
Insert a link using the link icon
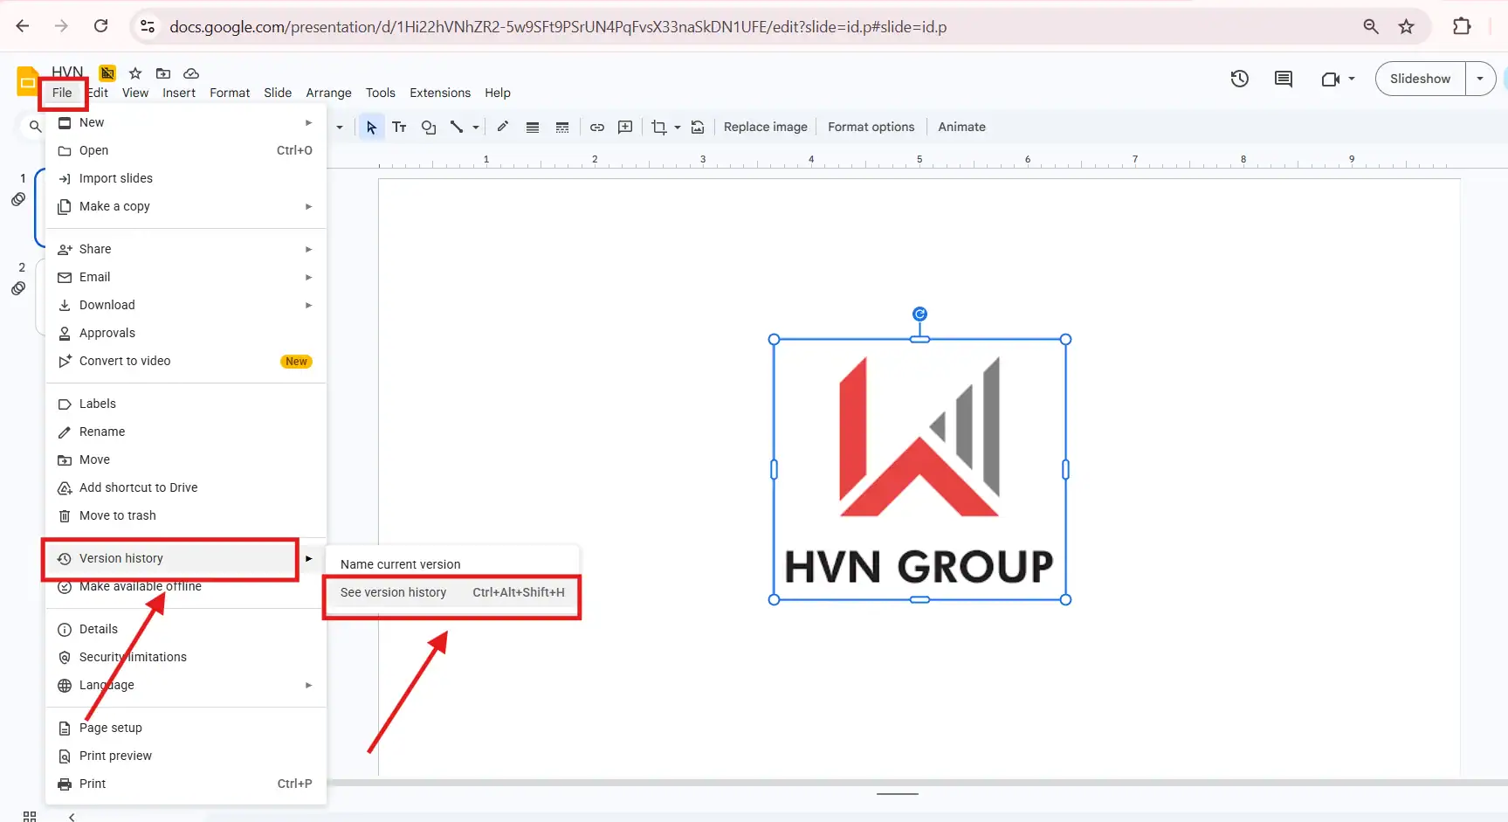pos(597,127)
